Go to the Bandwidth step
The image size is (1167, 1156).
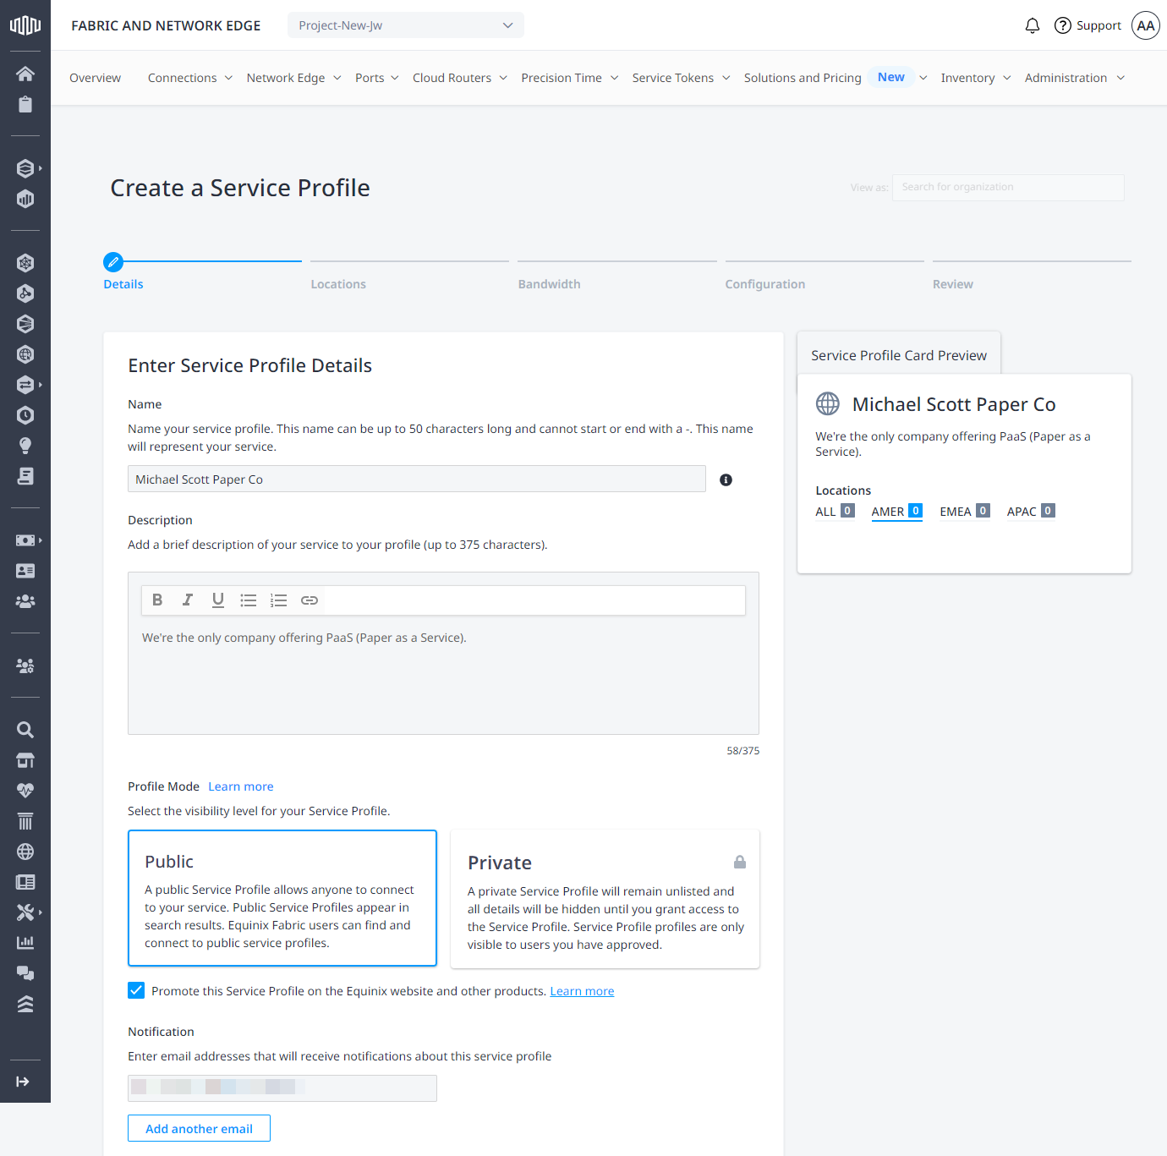pos(550,284)
